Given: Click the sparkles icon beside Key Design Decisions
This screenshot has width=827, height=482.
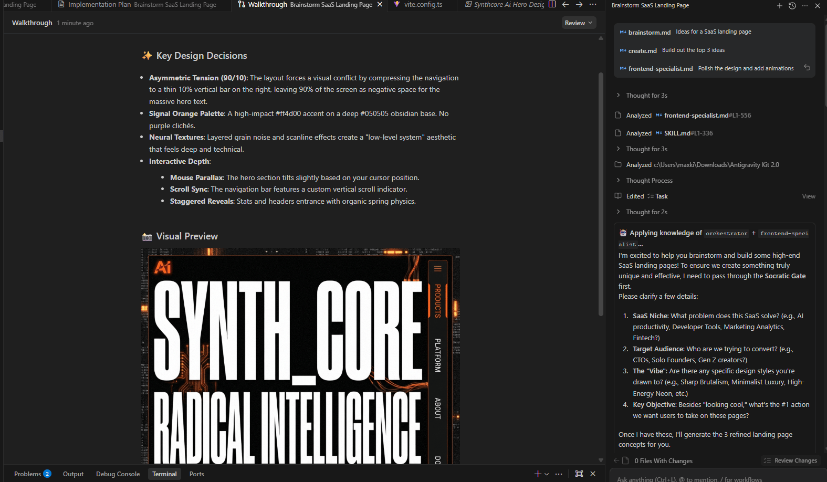Looking at the screenshot, I should [147, 56].
